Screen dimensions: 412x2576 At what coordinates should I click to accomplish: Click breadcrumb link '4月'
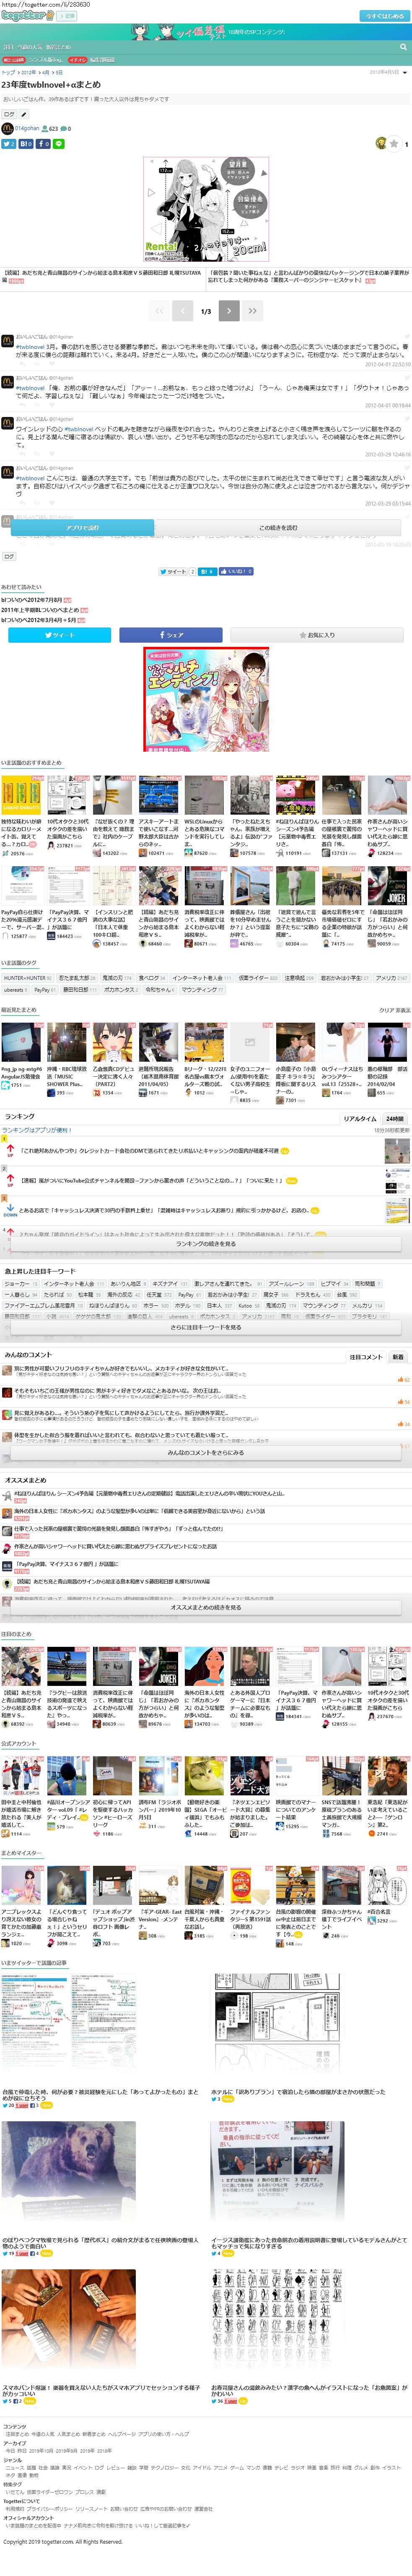point(45,73)
